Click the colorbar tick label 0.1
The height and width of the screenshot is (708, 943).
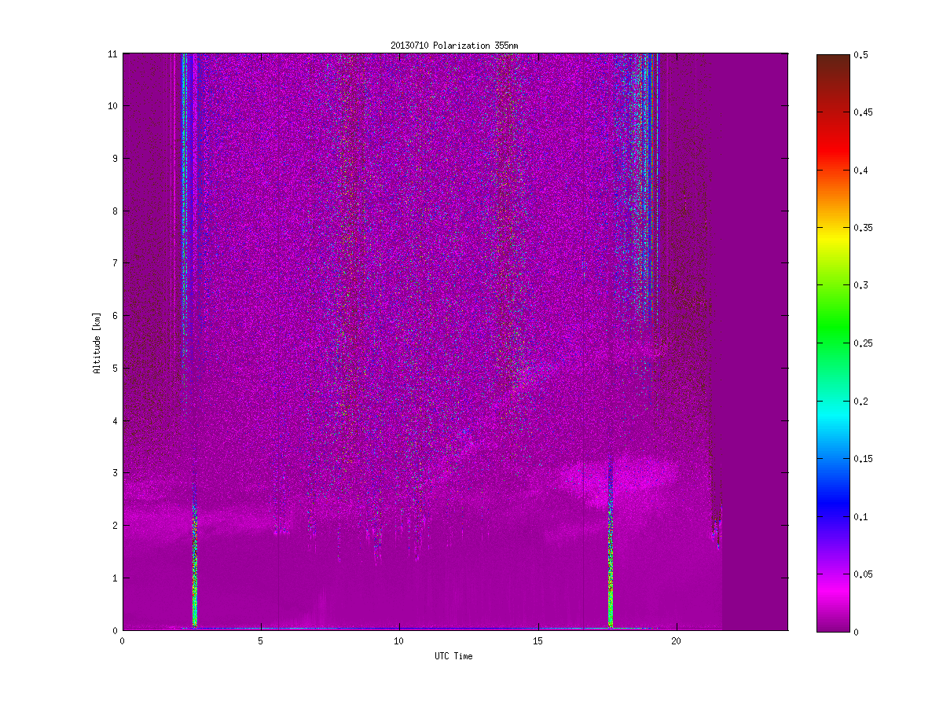861,516
